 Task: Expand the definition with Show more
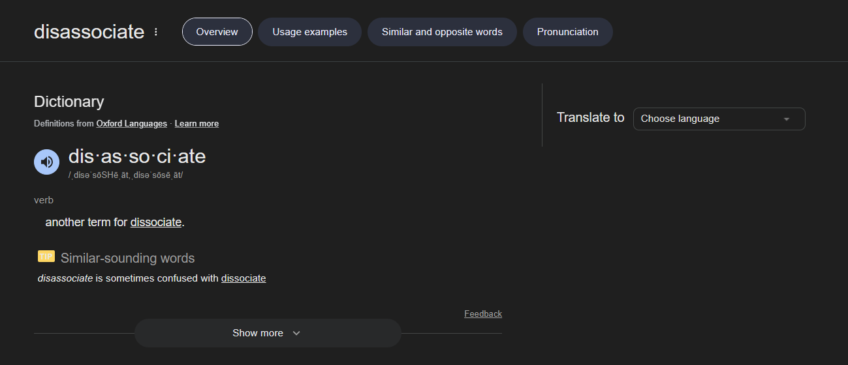pyautogui.click(x=268, y=333)
